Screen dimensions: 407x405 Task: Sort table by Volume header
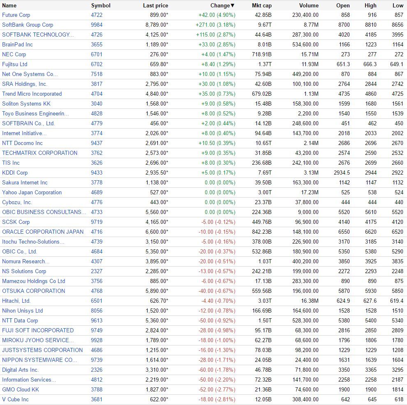click(309, 5)
